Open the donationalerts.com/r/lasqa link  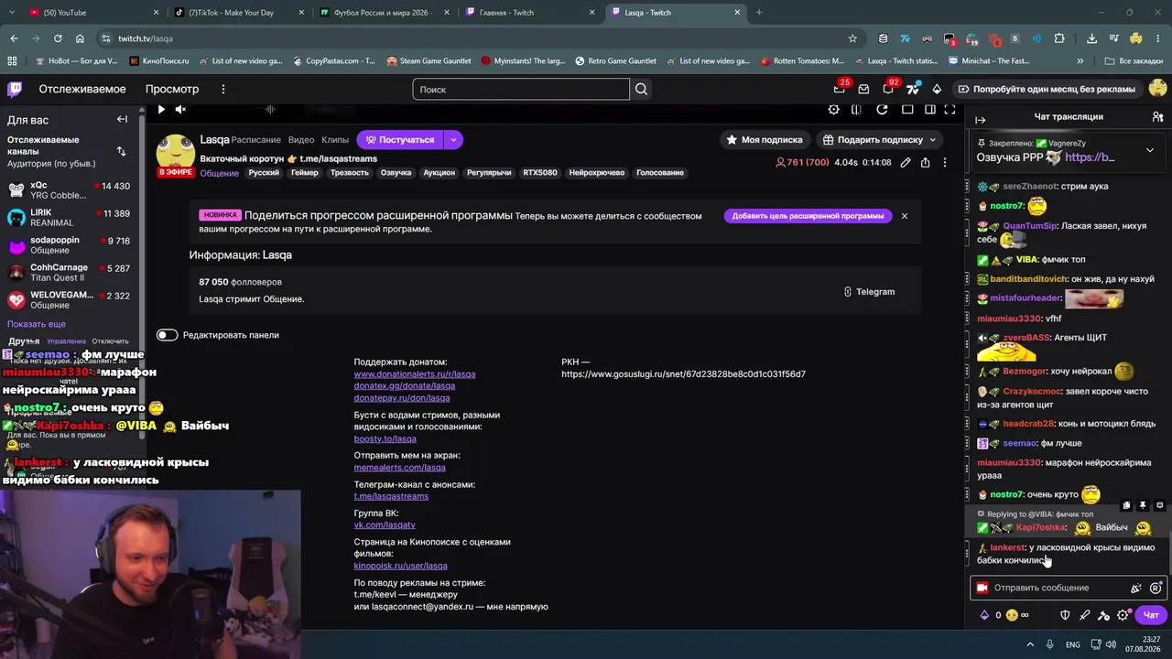(415, 374)
